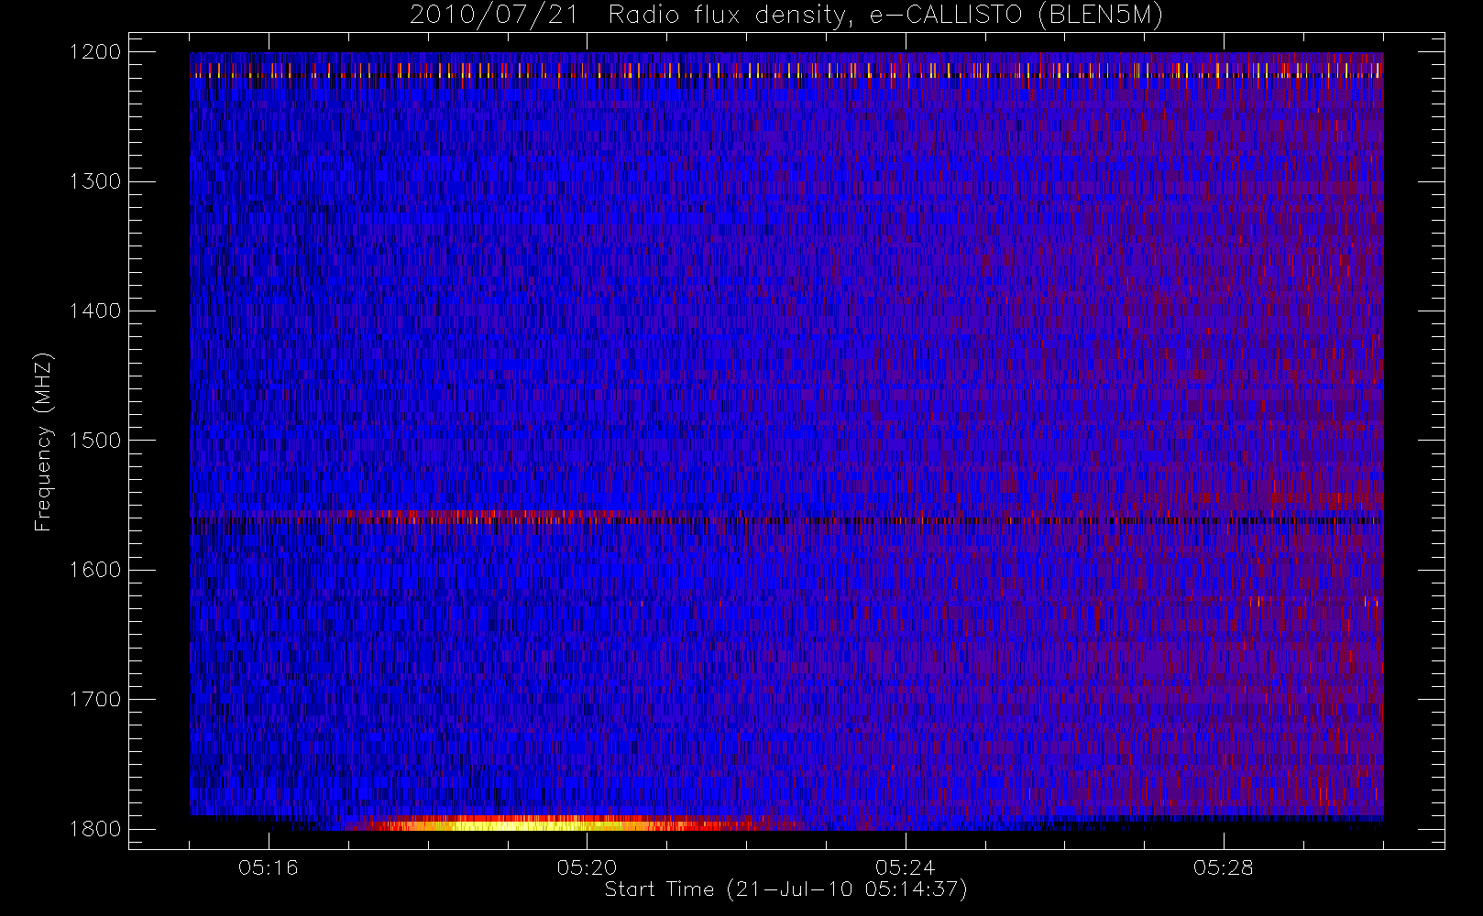This screenshot has height=916, width=1483.
Task: Click the Start Time axis title
Action: tap(786, 889)
